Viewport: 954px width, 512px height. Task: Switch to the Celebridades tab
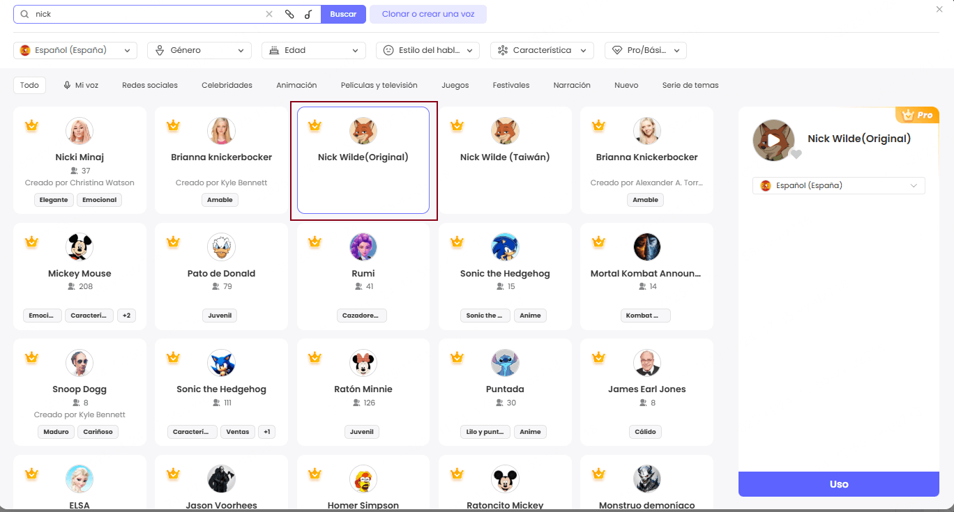coord(227,85)
